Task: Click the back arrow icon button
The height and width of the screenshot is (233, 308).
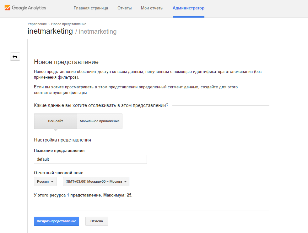Action: click(15, 57)
